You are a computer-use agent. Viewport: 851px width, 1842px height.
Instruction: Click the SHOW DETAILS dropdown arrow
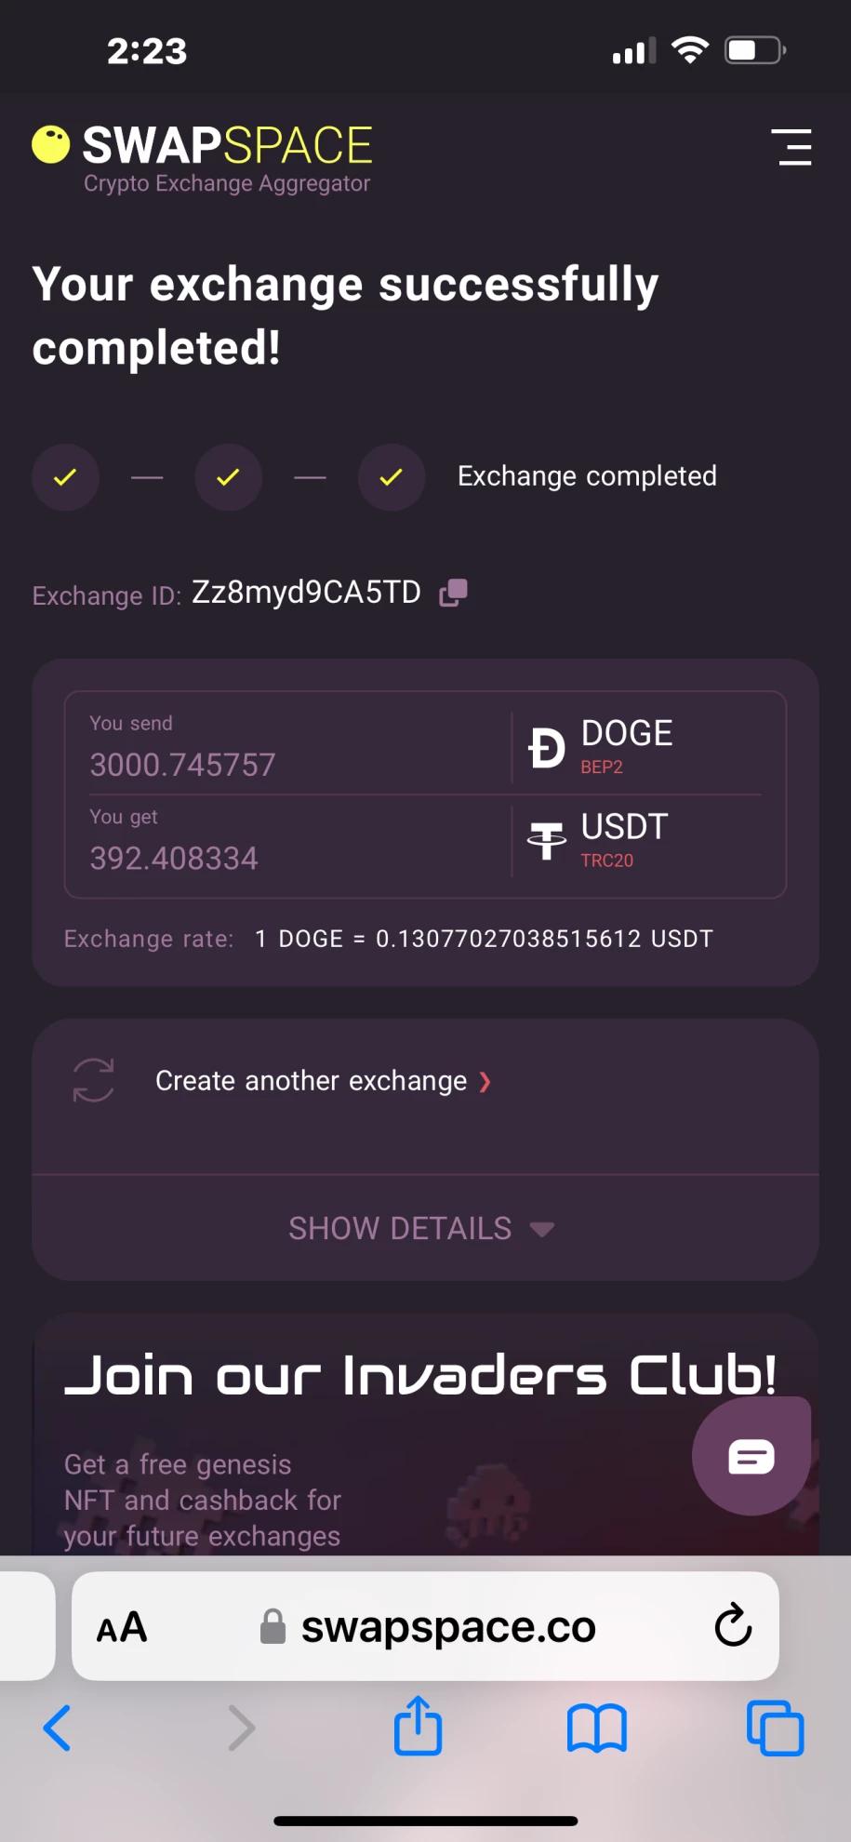point(542,1230)
